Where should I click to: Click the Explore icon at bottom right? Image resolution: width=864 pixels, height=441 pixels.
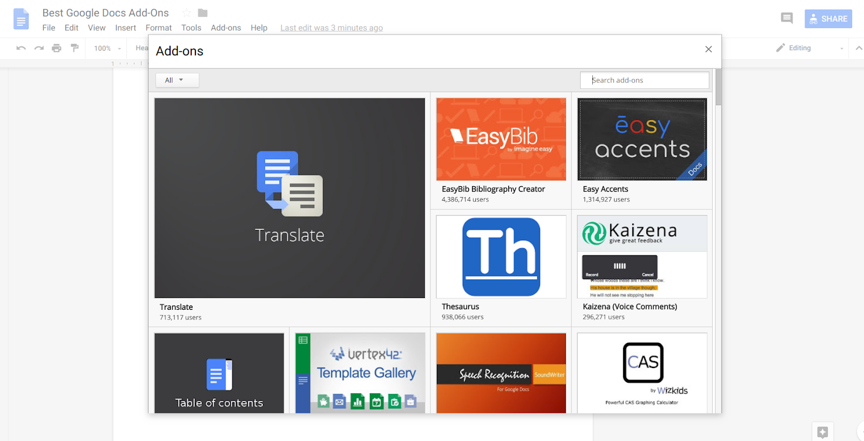click(x=822, y=432)
